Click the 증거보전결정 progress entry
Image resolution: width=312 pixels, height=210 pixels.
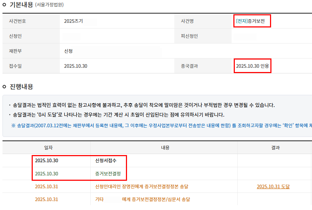(x=108, y=174)
